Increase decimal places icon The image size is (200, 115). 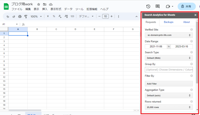(66, 16)
